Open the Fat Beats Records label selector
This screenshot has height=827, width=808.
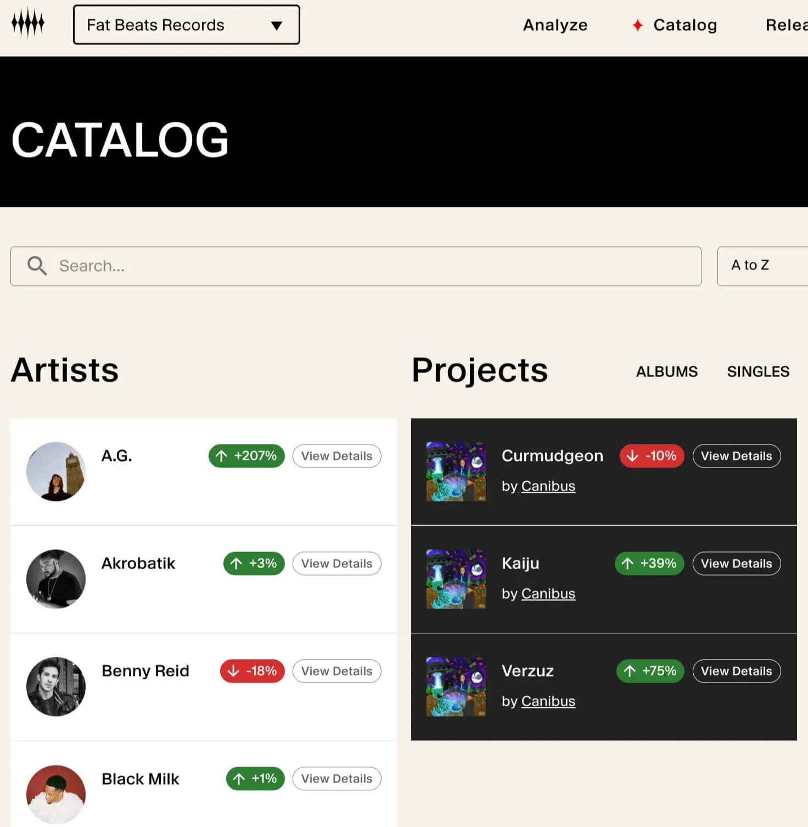point(186,24)
